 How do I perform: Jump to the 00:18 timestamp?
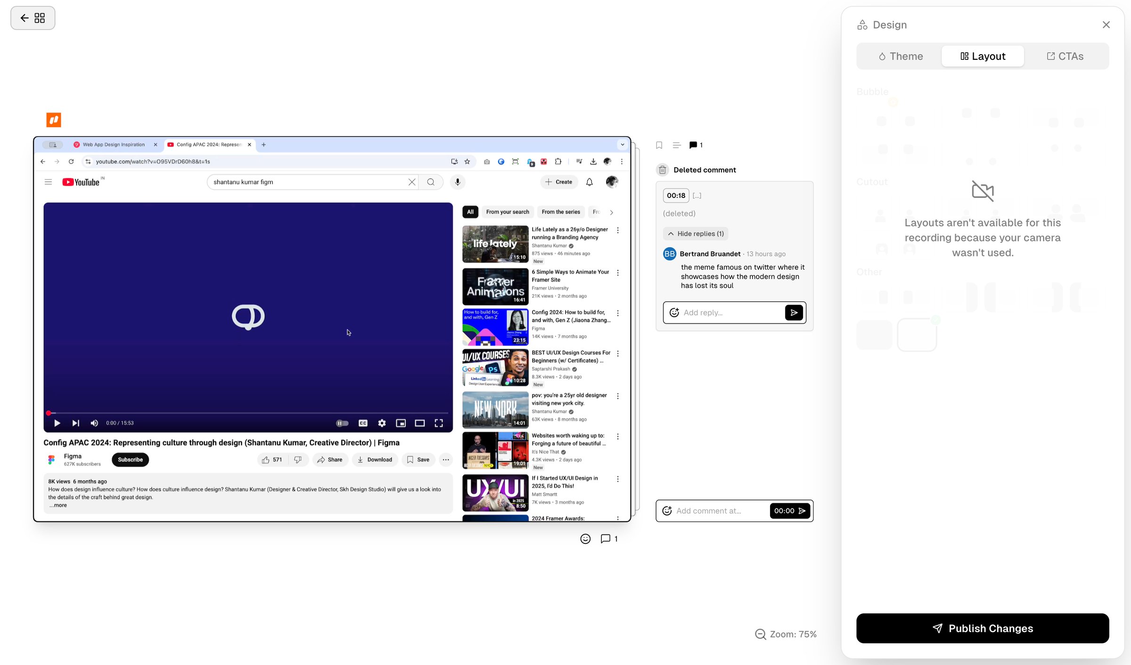pyautogui.click(x=676, y=196)
